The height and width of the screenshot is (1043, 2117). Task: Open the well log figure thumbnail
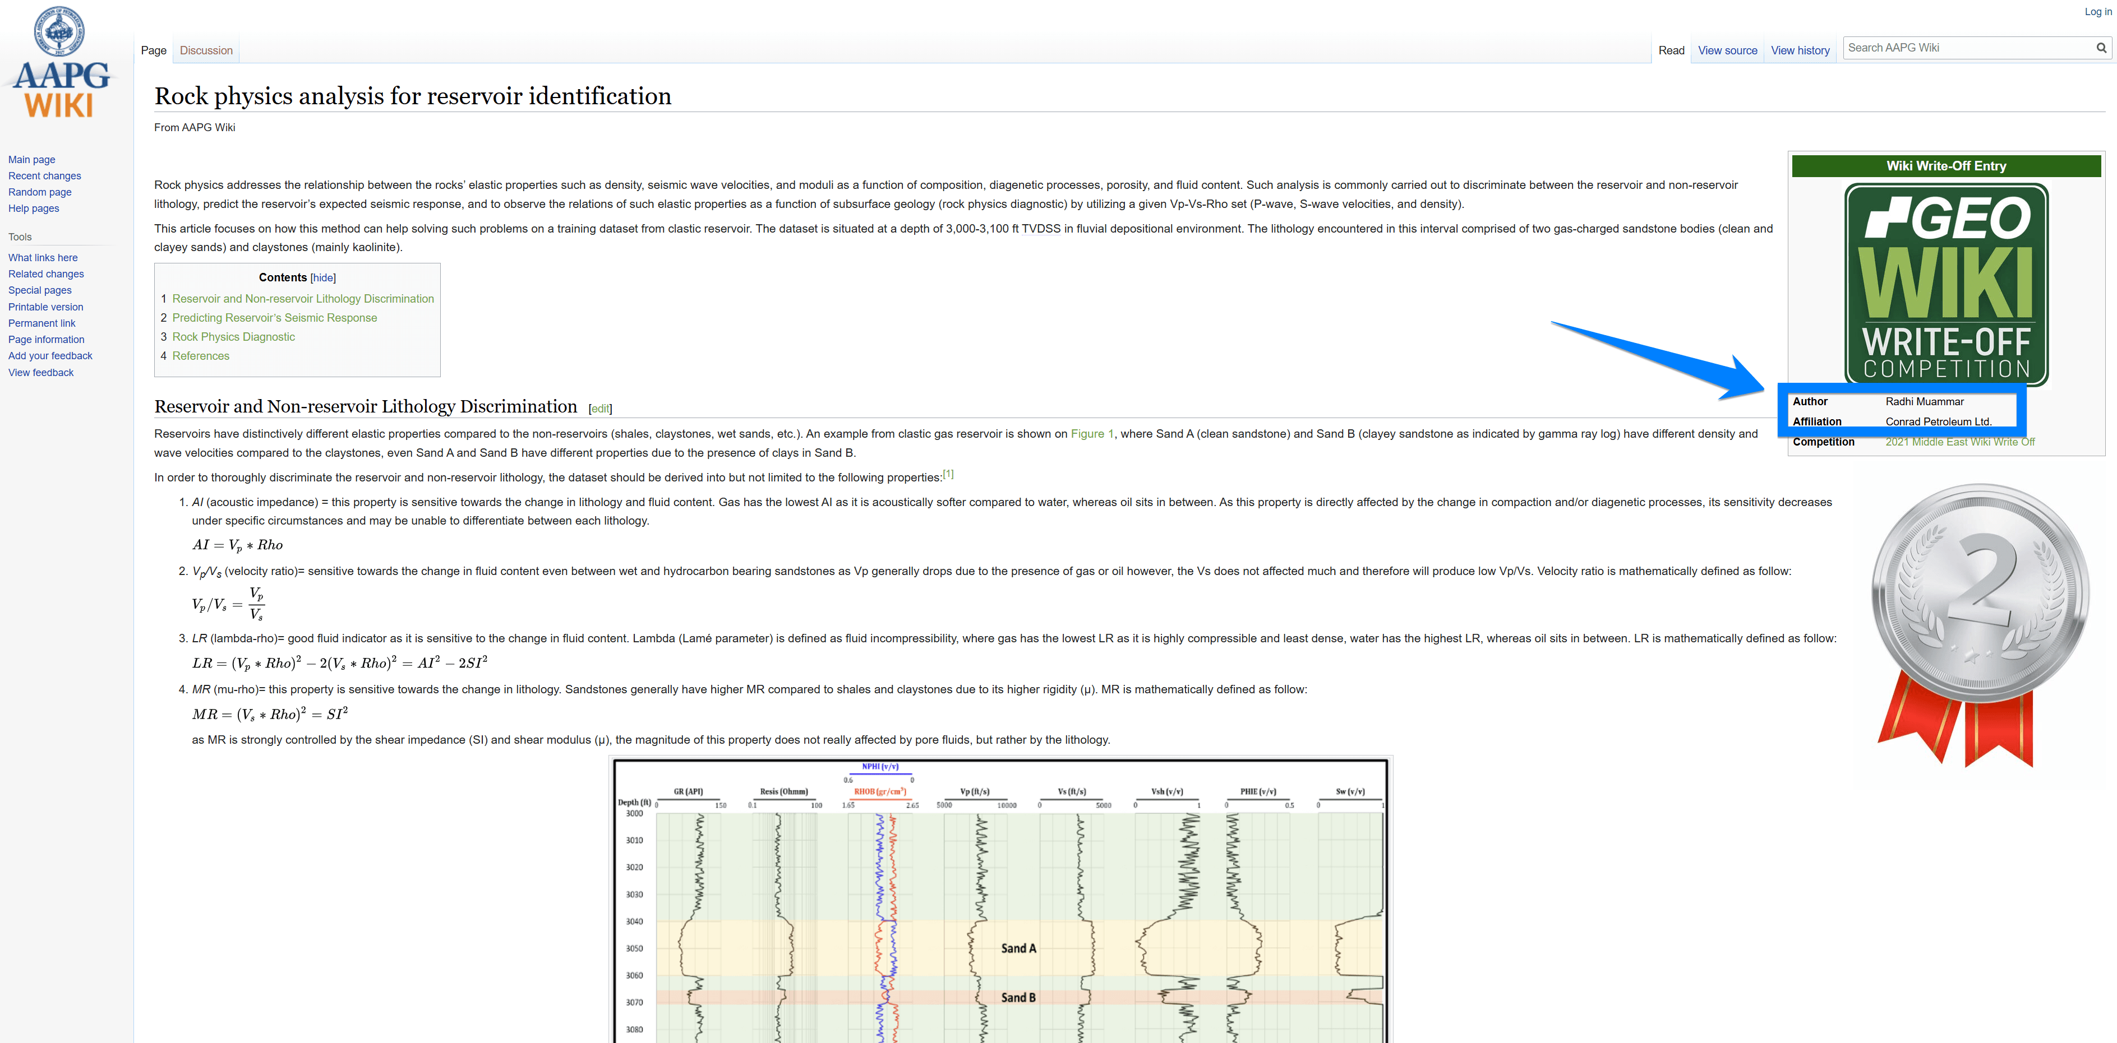[1001, 900]
